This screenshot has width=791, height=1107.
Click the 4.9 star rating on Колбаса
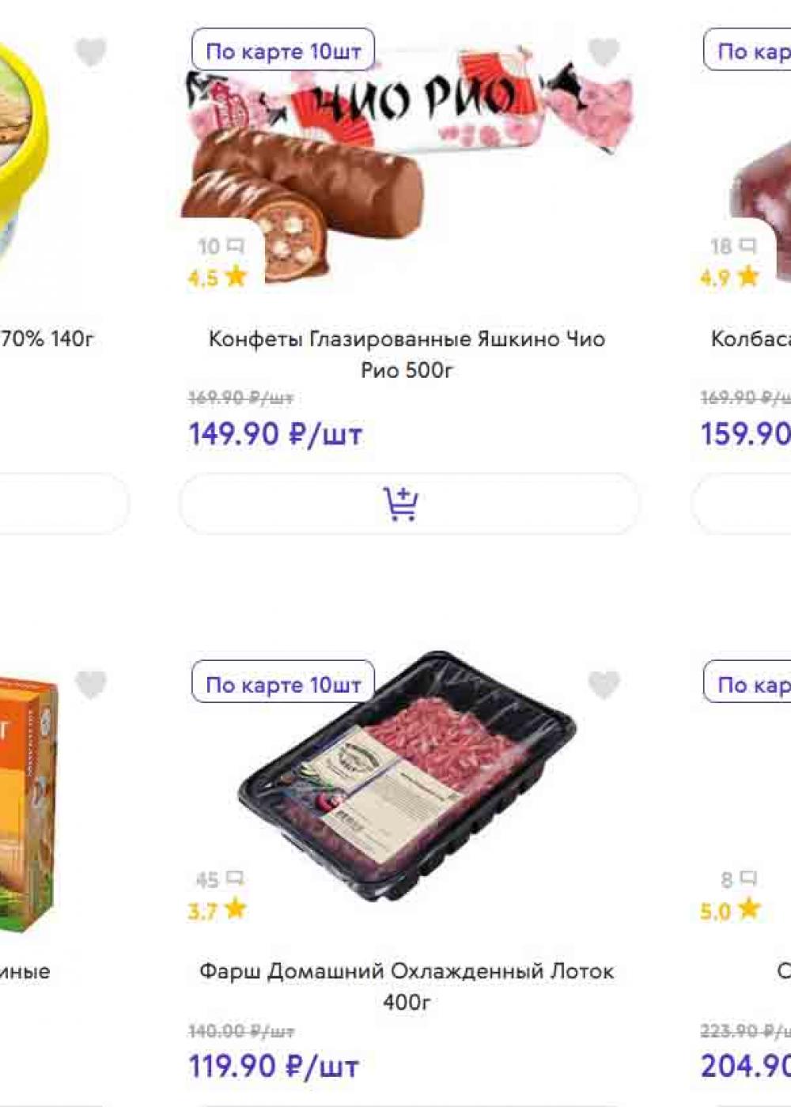point(729,278)
